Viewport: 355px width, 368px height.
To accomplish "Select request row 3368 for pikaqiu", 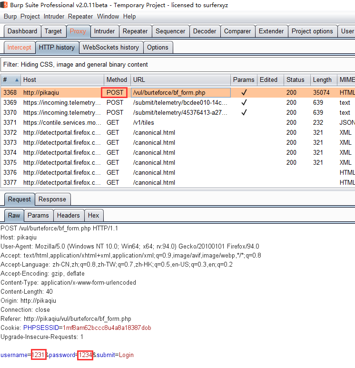I will (177, 92).
